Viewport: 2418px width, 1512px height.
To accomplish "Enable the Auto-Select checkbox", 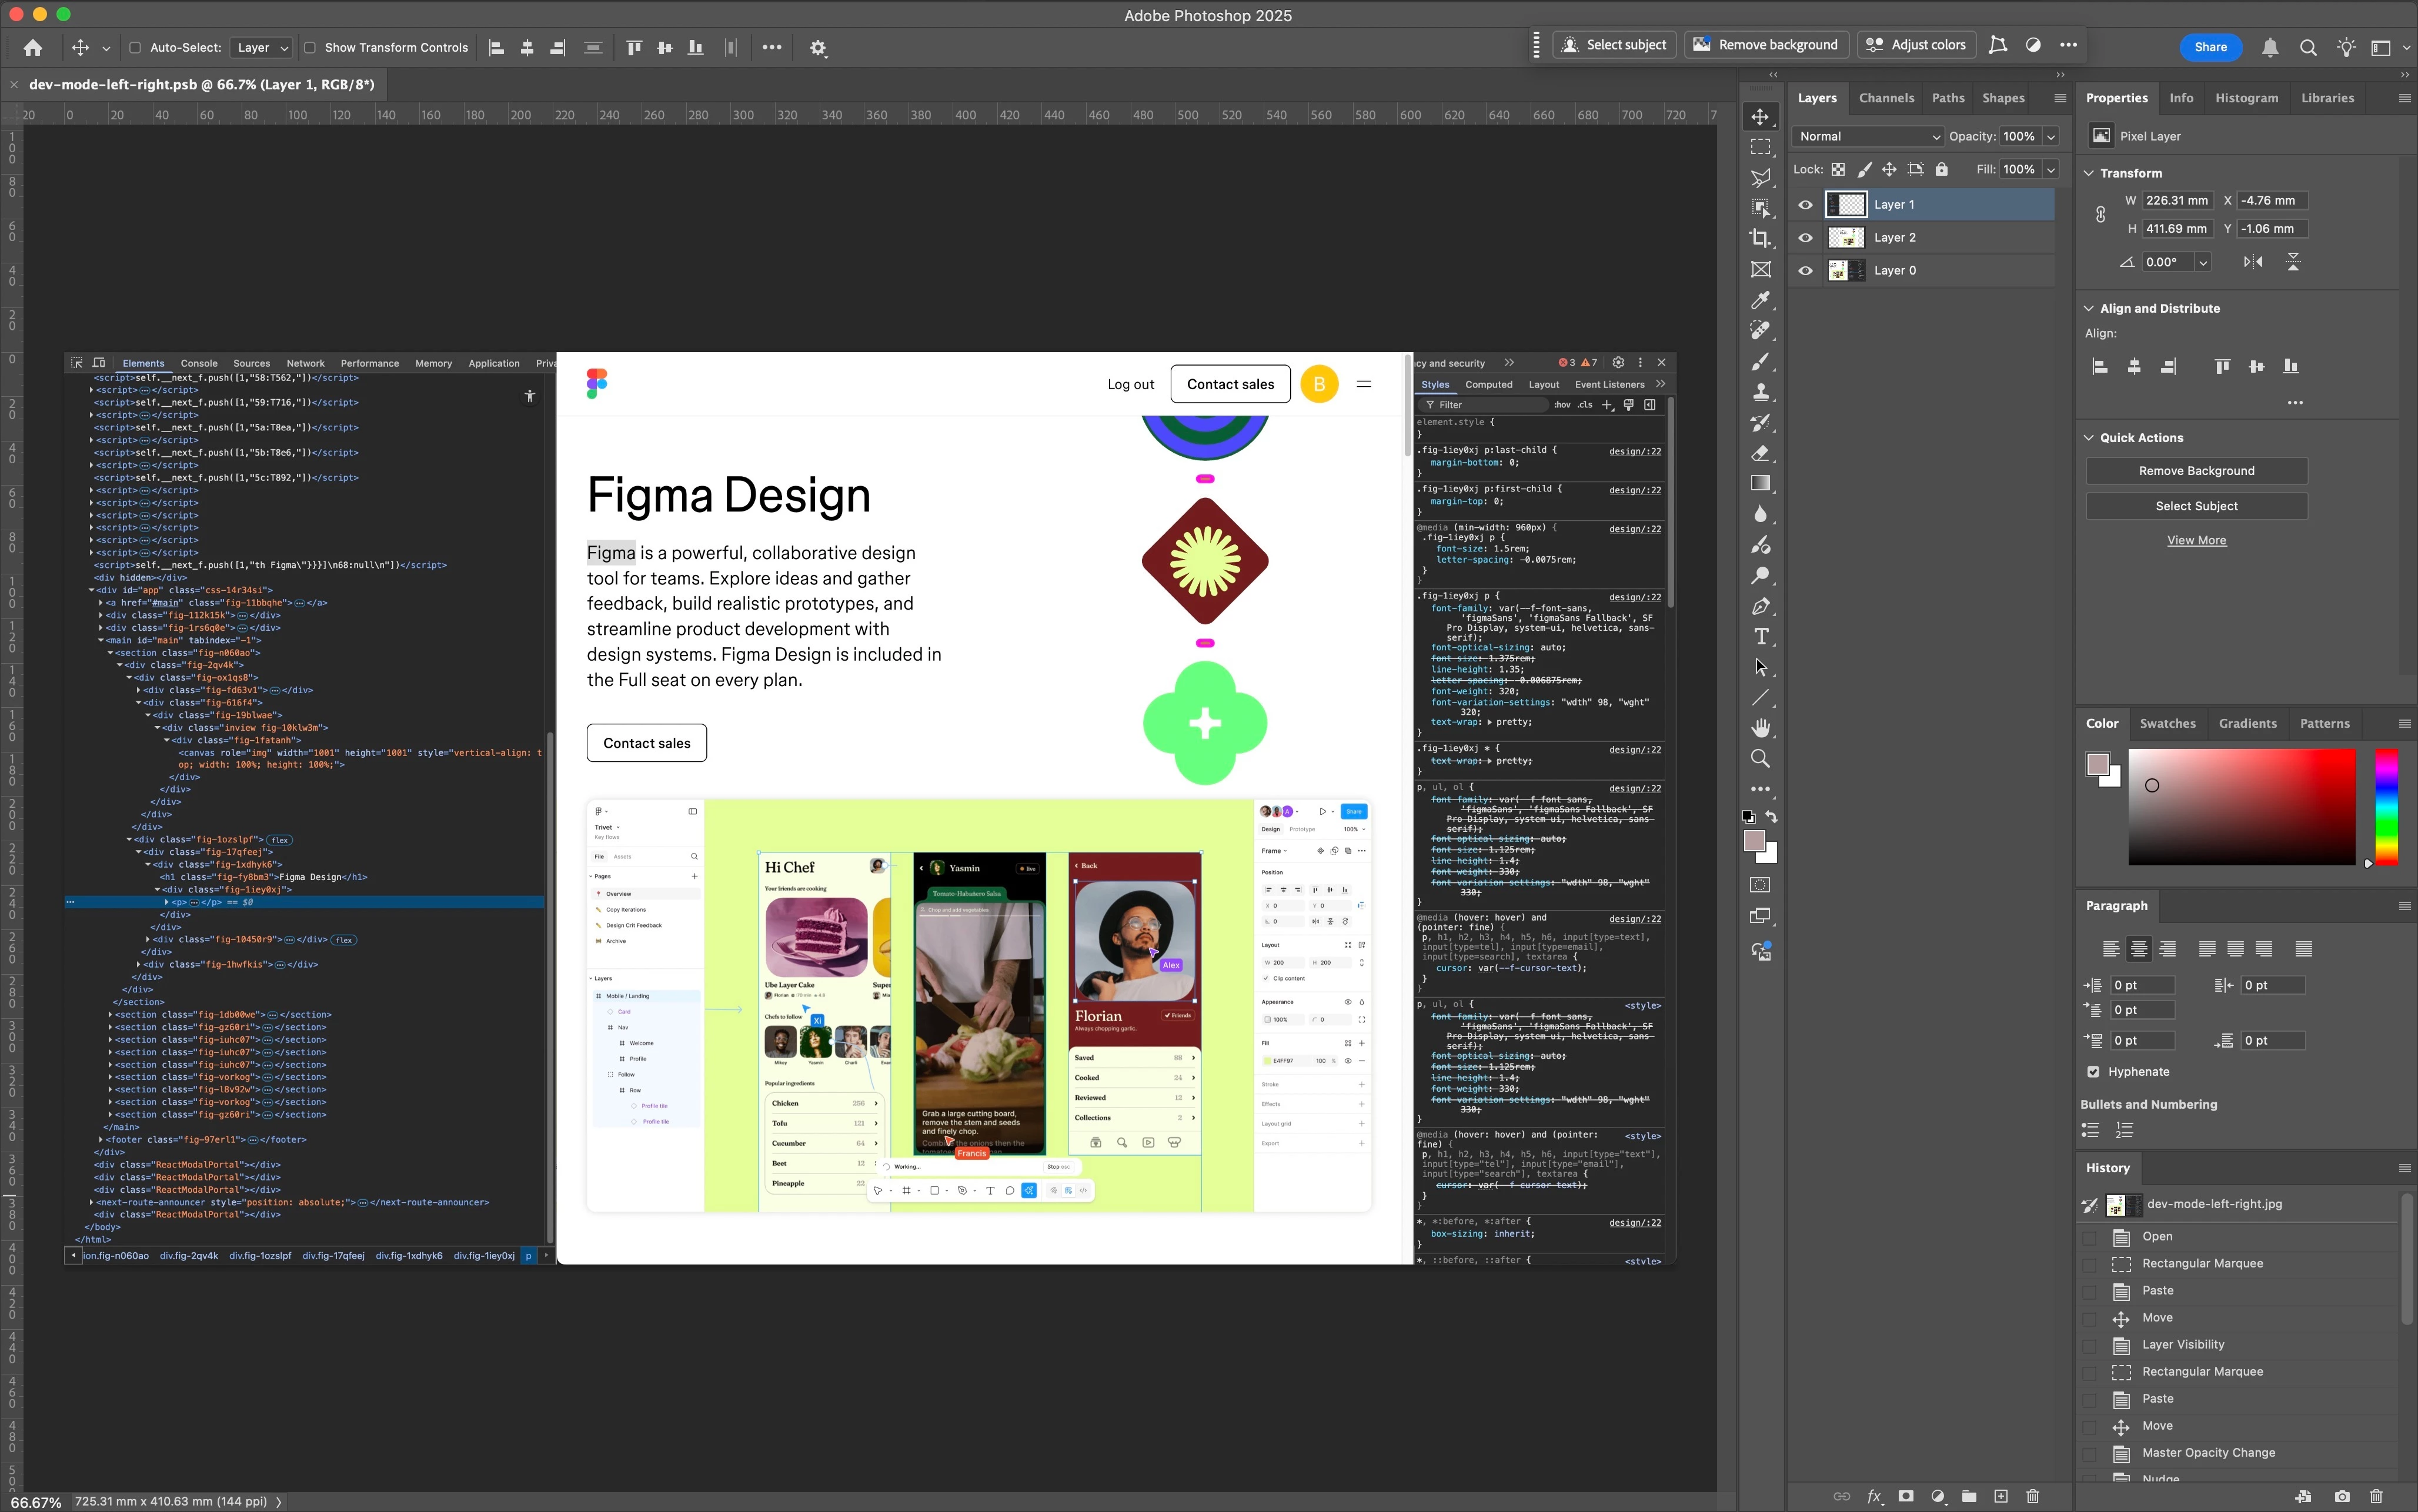I will (x=135, y=47).
